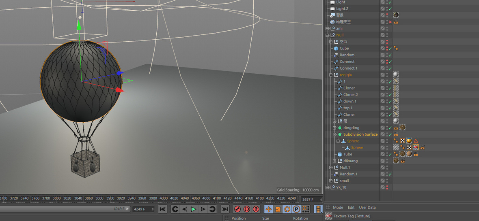Toggle visibility dots for Yk_10 object
Image resolution: width=479 pixels, height=221 pixels.
point(387,187)
